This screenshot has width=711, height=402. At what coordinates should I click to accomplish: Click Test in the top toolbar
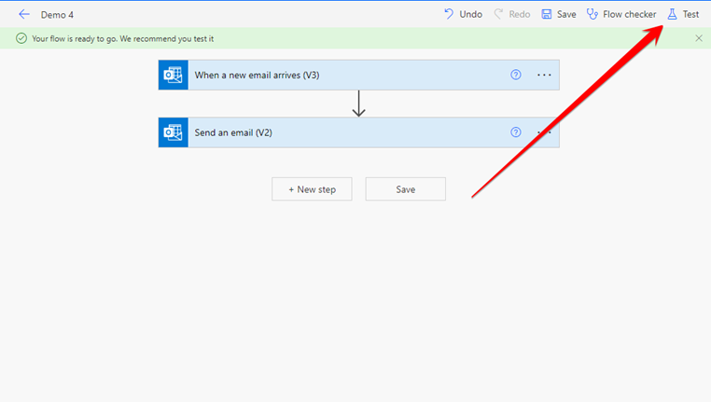tap(683, 14)
